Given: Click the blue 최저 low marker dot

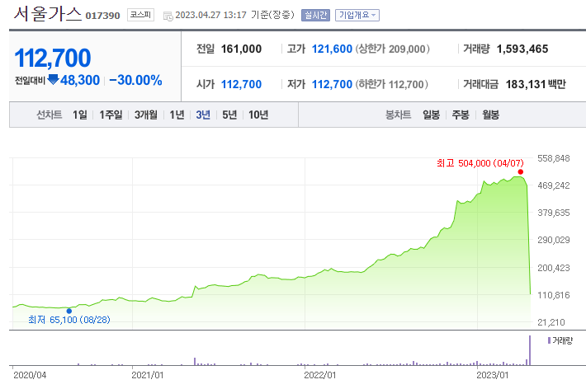Looking at the screenshot, I should (x=69, y=311).
